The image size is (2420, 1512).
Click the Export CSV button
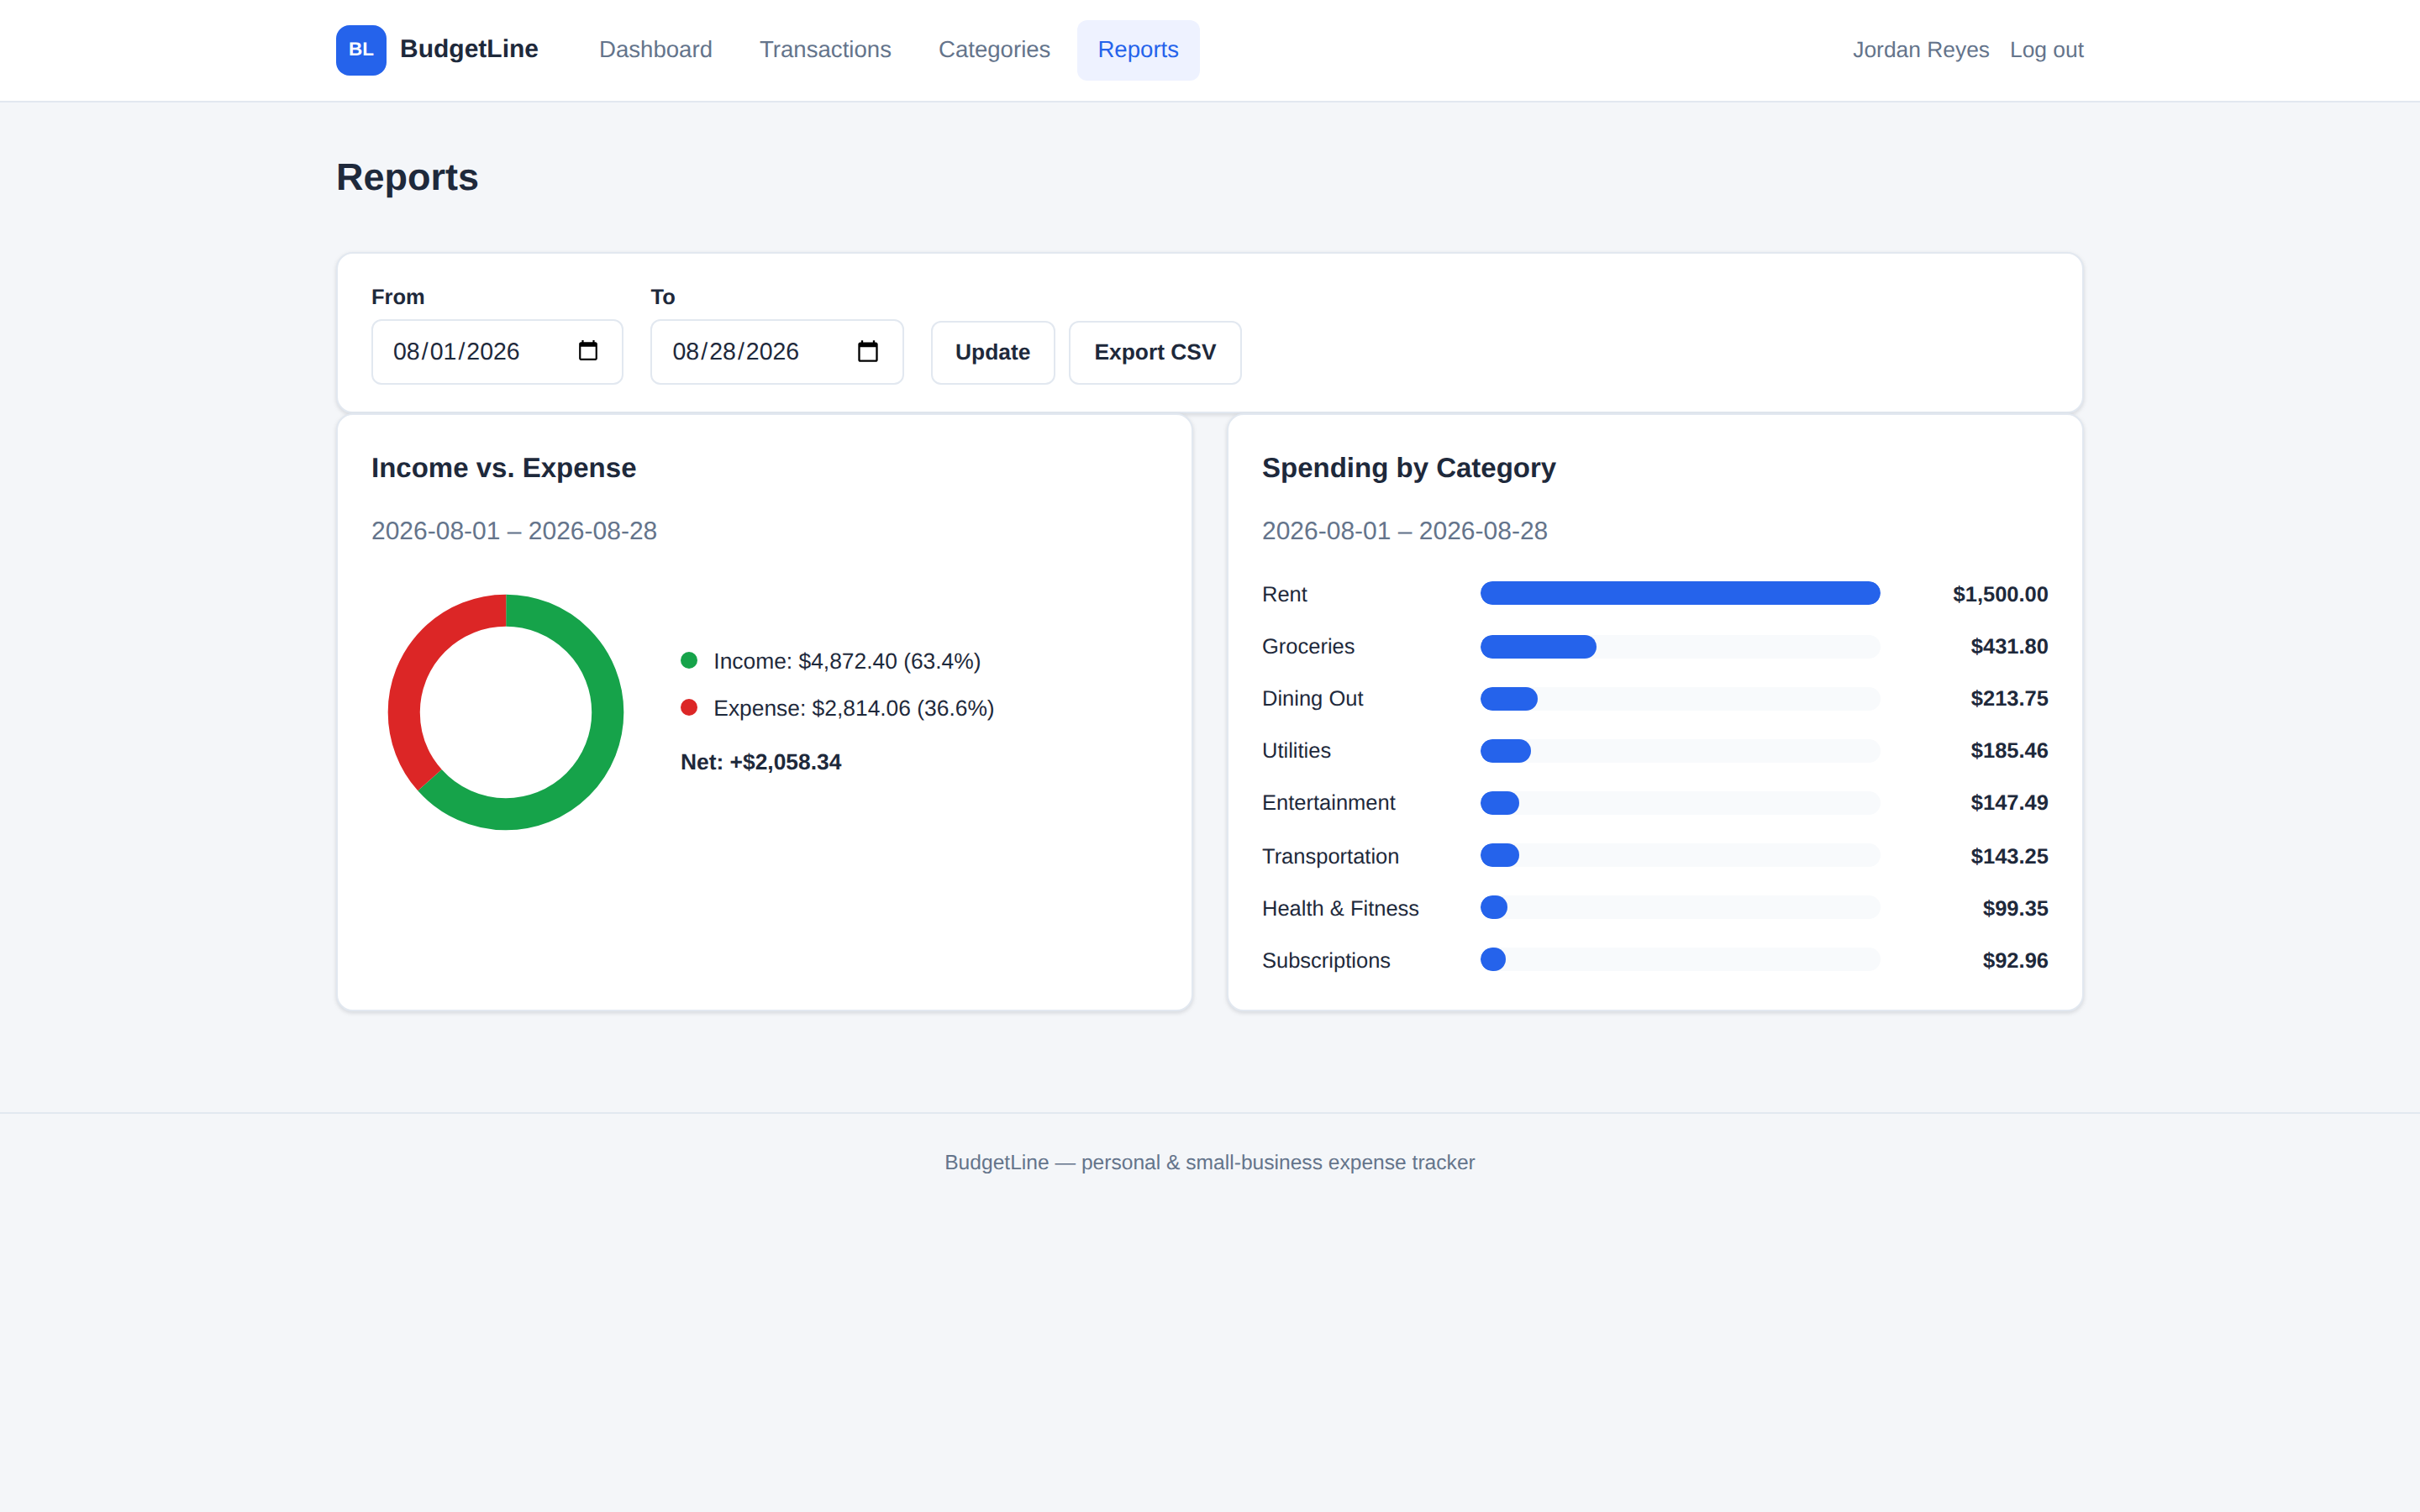(x=1155, y=352)
